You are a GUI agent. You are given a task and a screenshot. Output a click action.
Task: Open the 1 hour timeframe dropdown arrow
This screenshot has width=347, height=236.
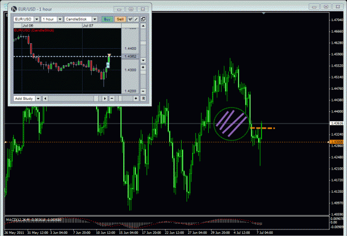[x=60, y=19]
